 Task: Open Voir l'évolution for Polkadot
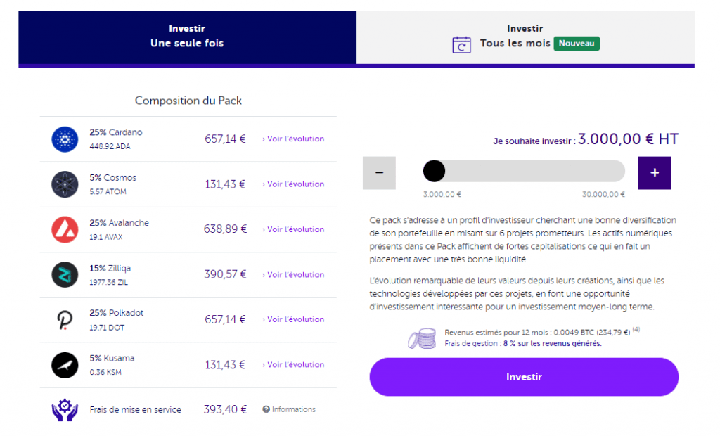point(293,319)
